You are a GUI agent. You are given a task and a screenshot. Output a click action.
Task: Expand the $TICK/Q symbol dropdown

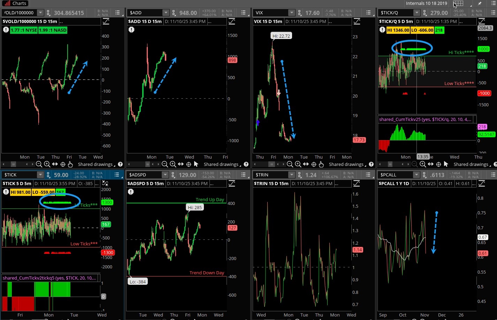click(416, 13)
